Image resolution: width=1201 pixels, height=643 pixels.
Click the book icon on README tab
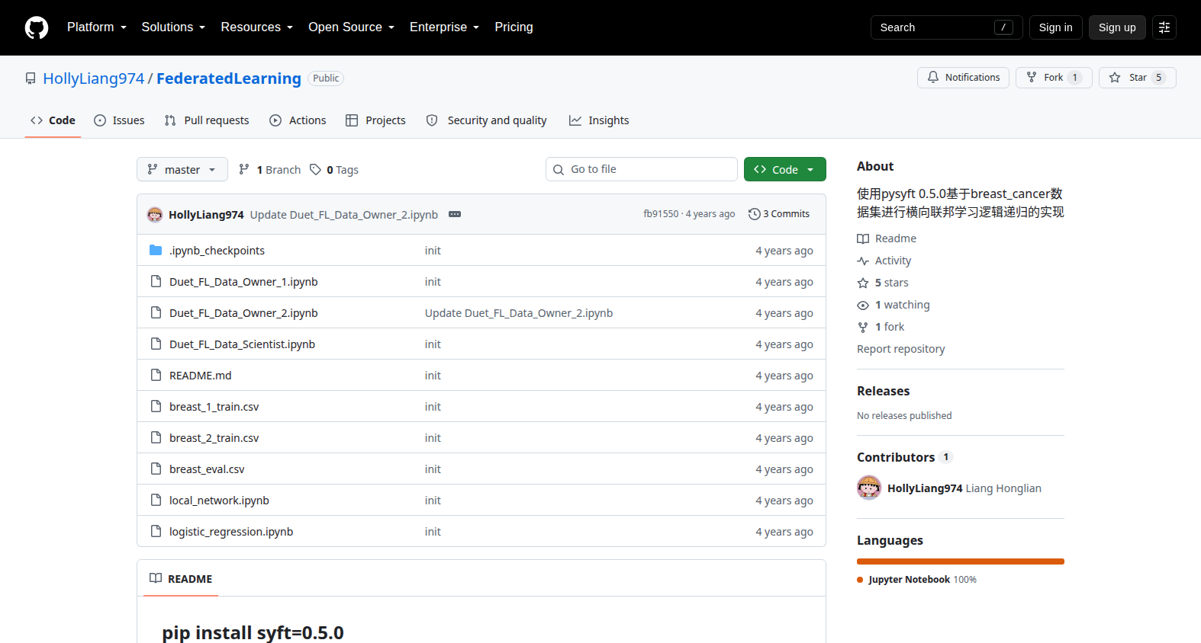point(156,578)
